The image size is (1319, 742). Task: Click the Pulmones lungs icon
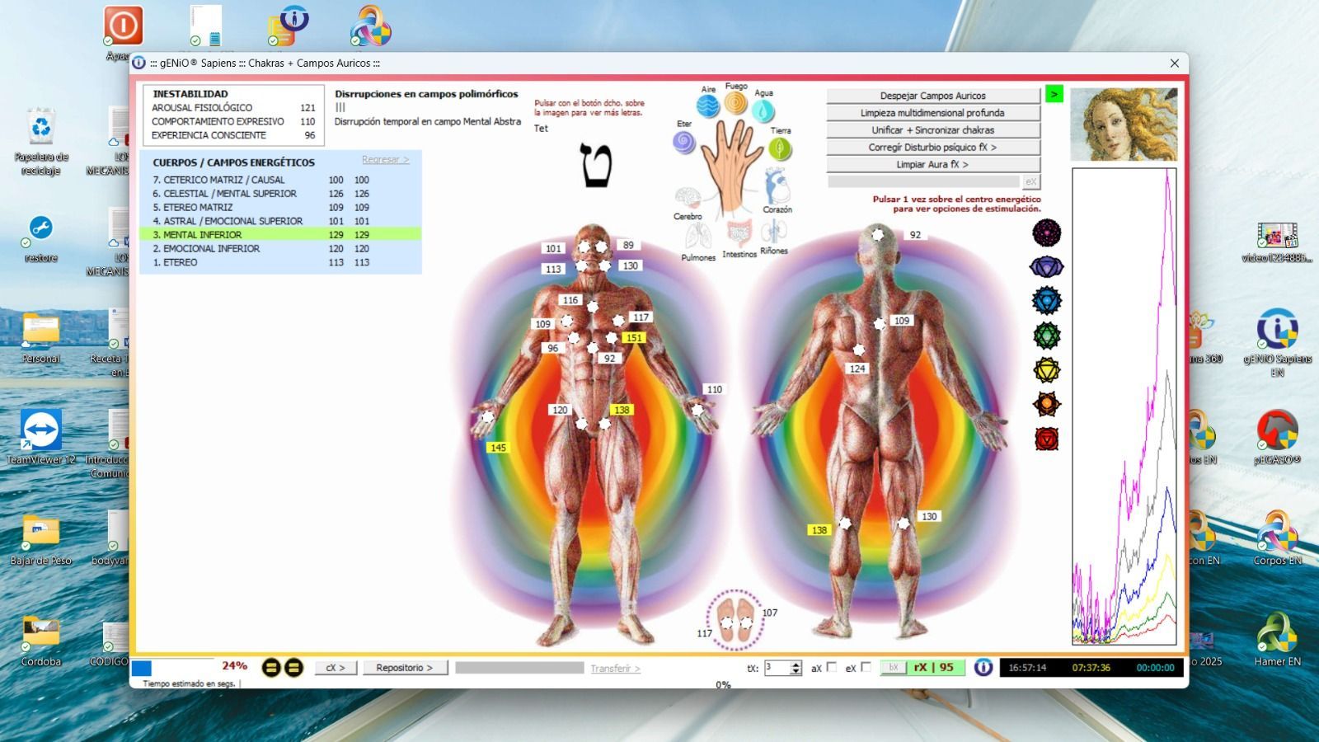pos(698,237)
